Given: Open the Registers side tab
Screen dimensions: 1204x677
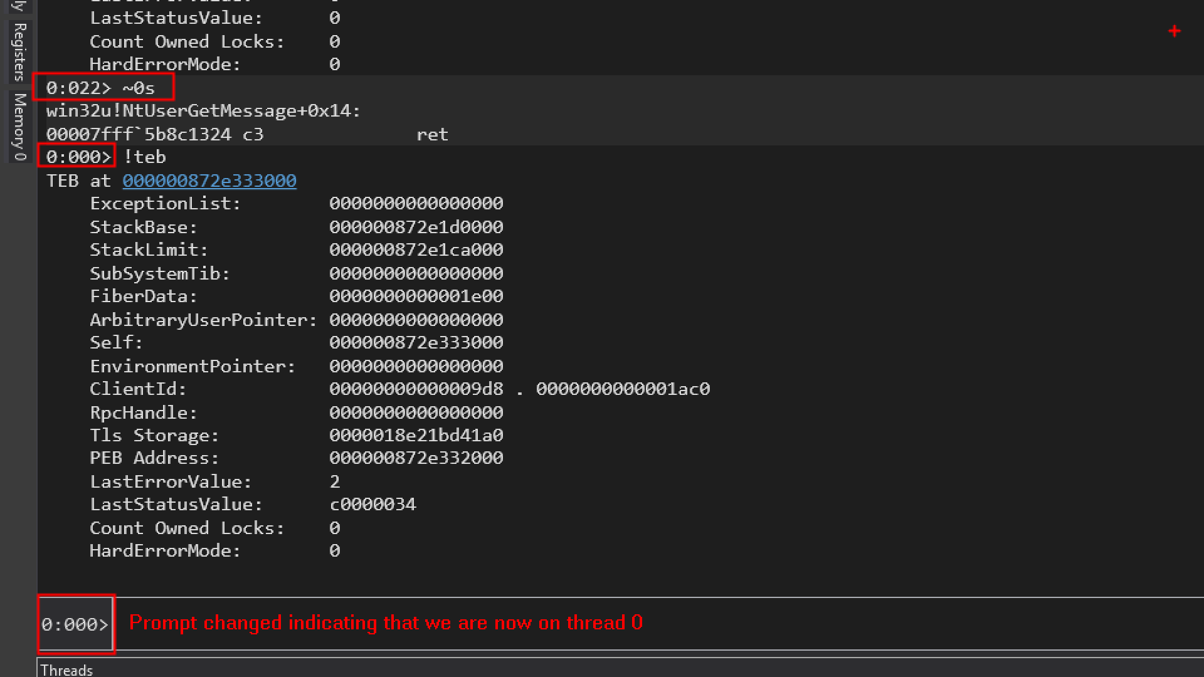Looking at the screenshot, I should 19,51.
